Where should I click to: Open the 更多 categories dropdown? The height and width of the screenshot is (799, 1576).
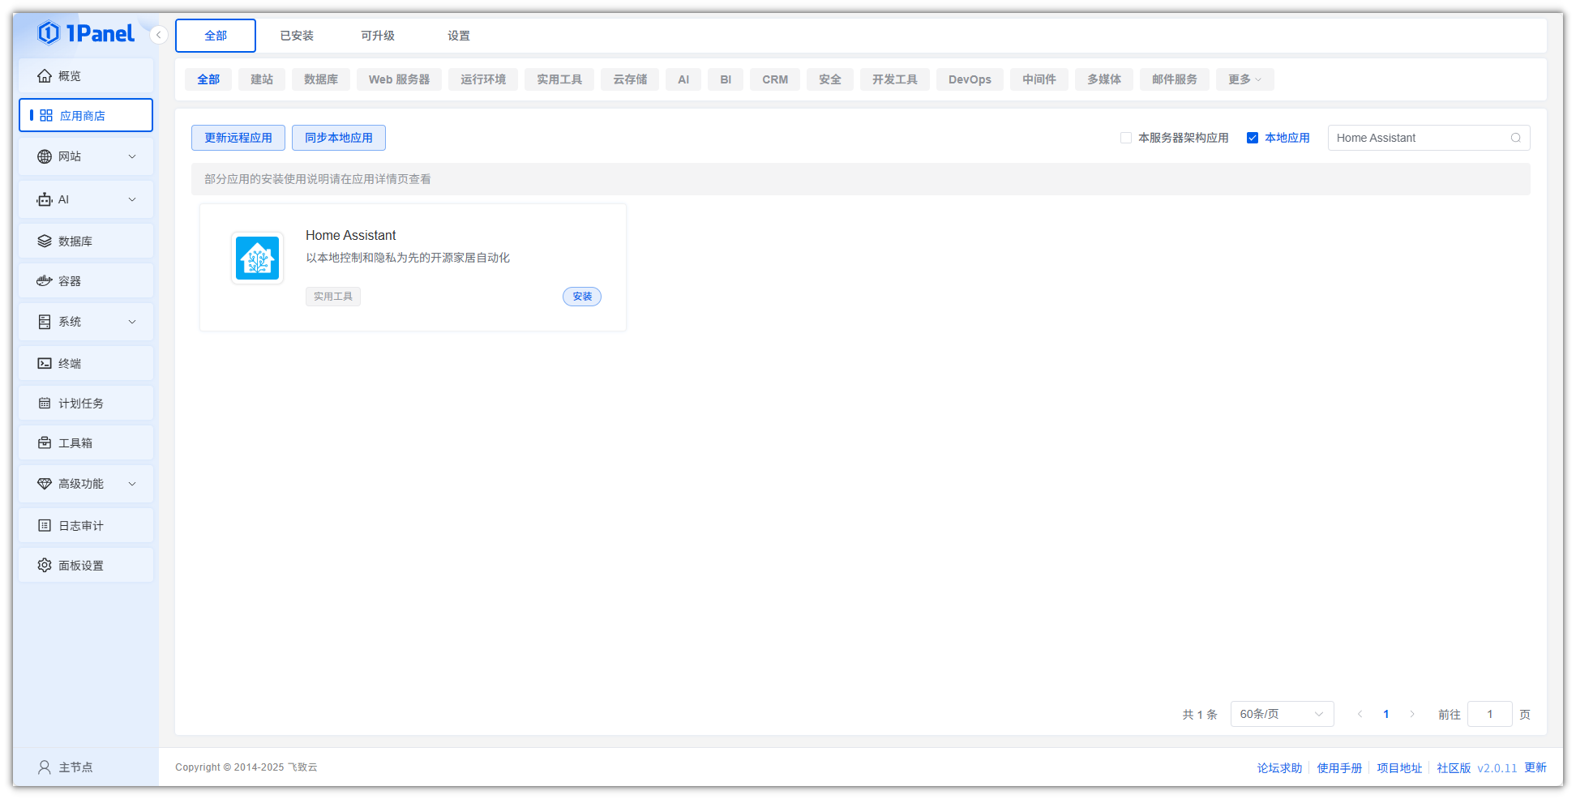[1244, 79]
